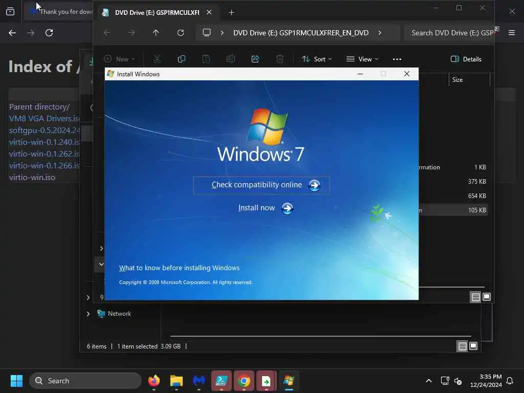
Task: Open browser hamburger menu
Action: click(x=512, y=33)
